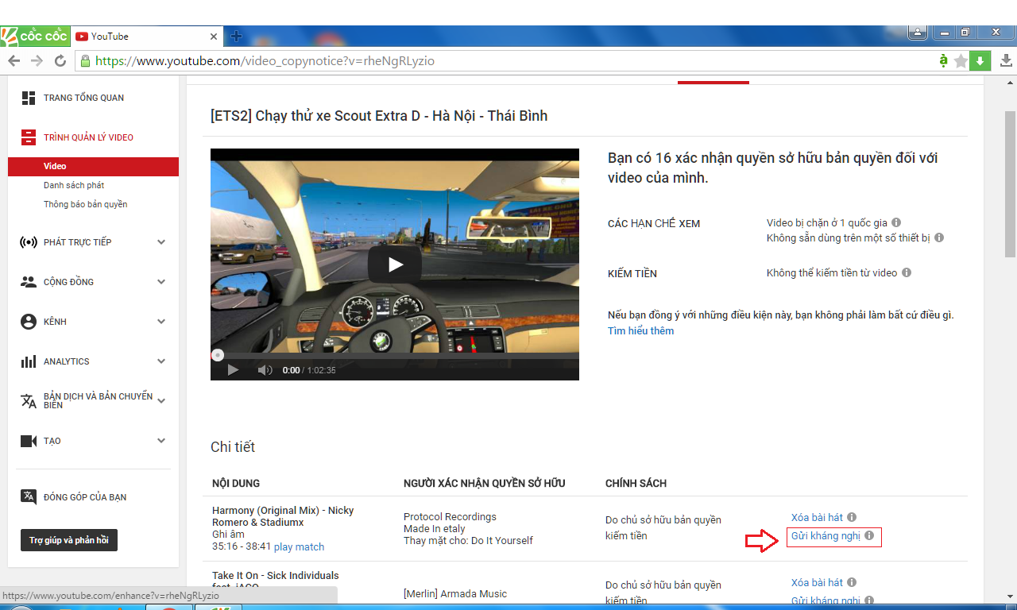1017x610 pixels.
Task: Click Harmony (Original Mix) song title
Action: click(x=283, y=516)
